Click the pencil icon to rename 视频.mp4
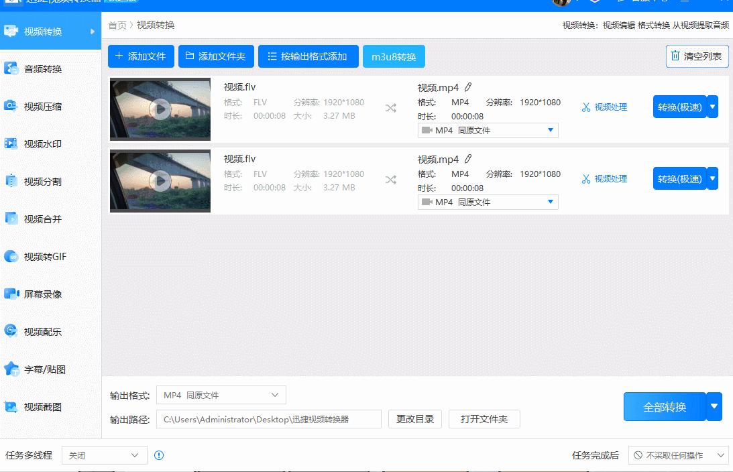733x472 pixels. click(467, 87)
